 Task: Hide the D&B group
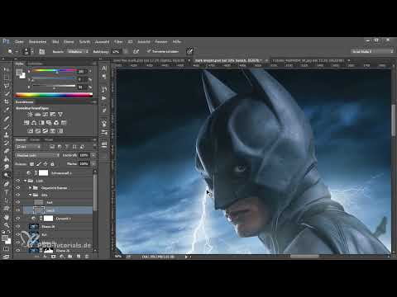coord(18,195)
